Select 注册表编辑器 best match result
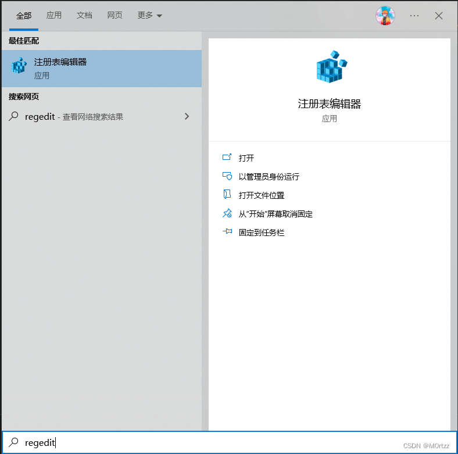The height and width of the screenshot is (454, 458). (102, 69)
